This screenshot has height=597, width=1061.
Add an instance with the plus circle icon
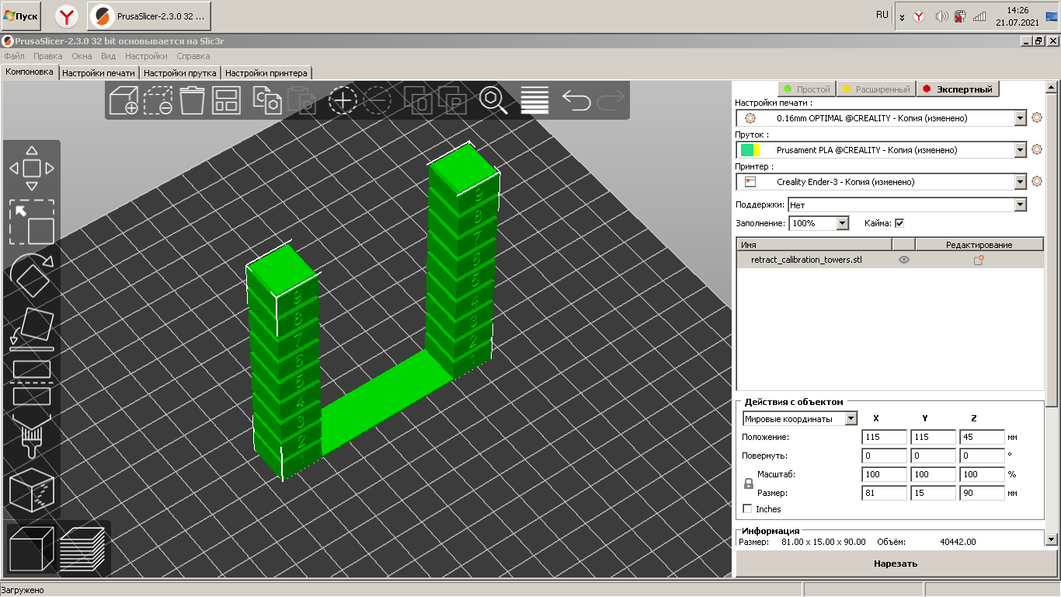(343, 100)
